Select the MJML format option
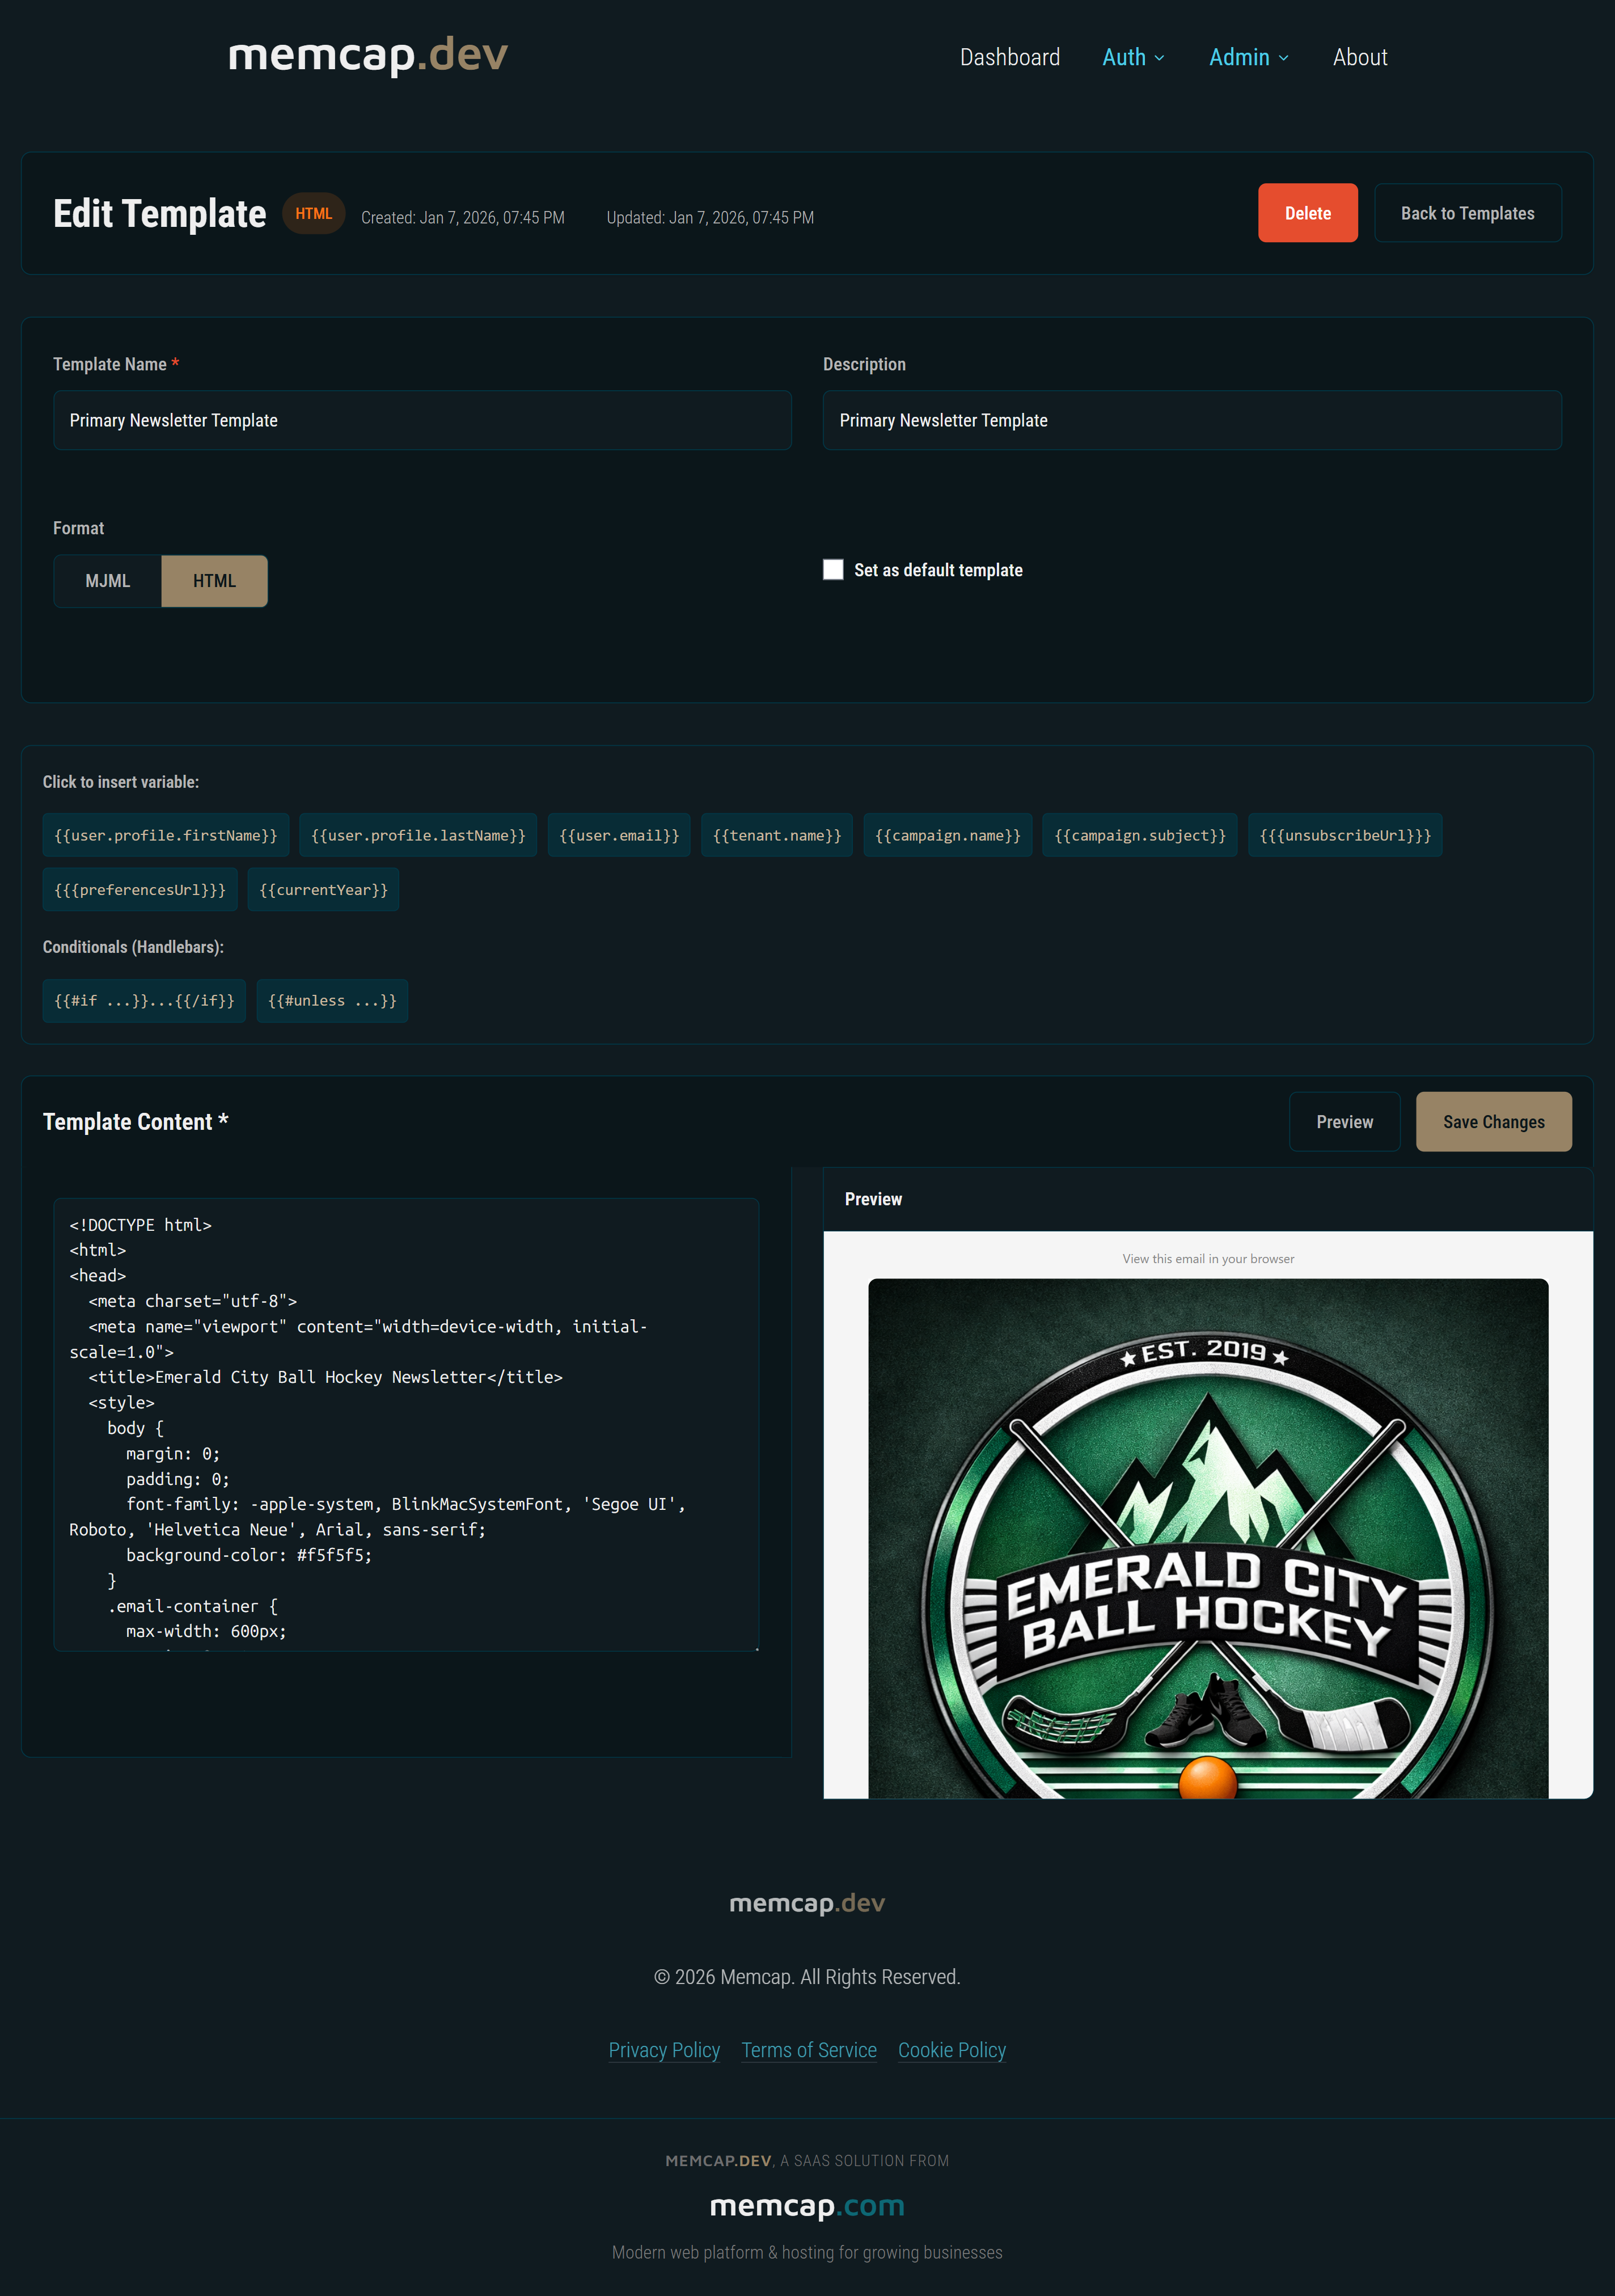The image size is (1615, 2296). [107, 580]
